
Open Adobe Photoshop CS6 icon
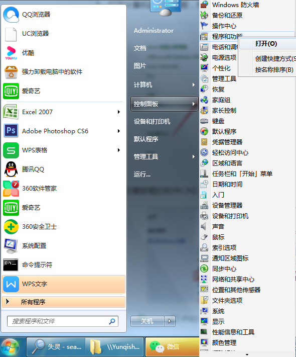point(11,131)
